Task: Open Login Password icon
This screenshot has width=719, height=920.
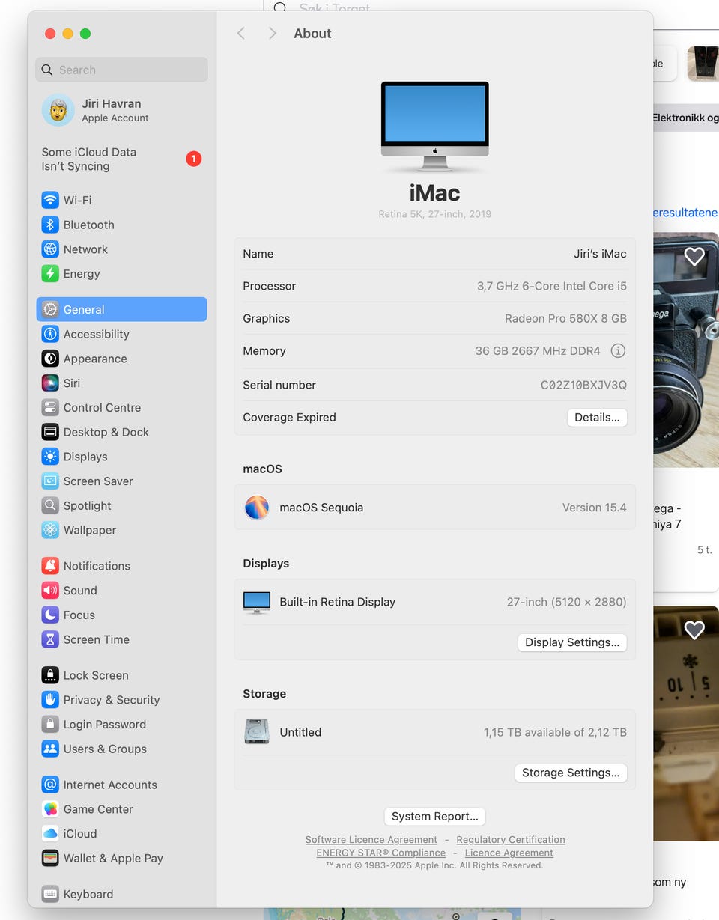Action: coord(50,724)
